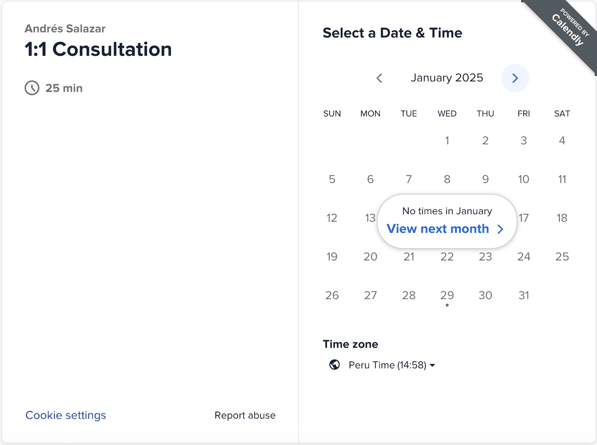
Task: Click the time zone dropdown caret
Action: [432, 365]
